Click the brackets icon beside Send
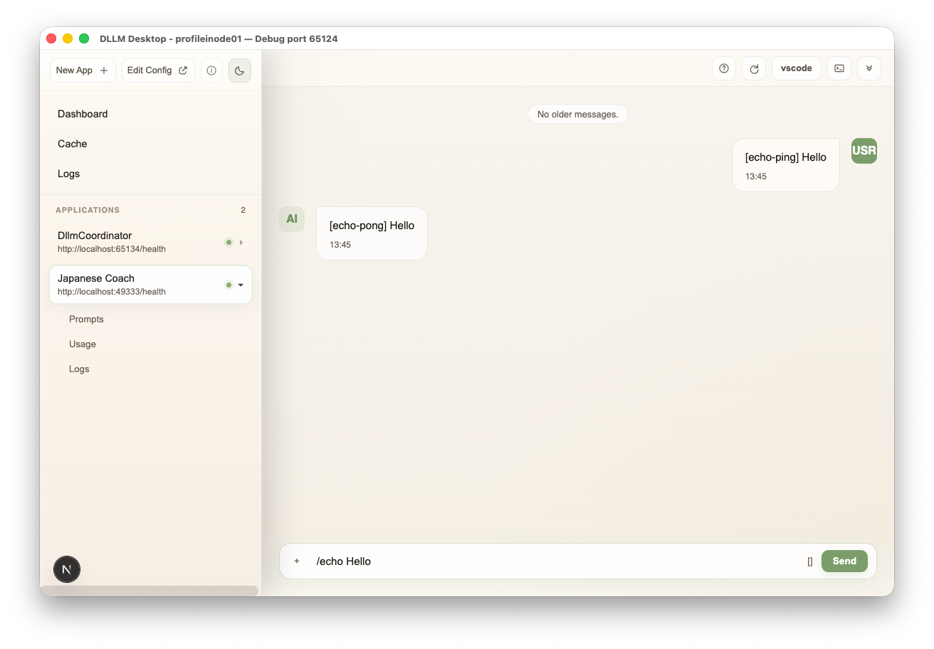Image resolution: width=934 pixels, height=649 pixels. click(810, 561)
